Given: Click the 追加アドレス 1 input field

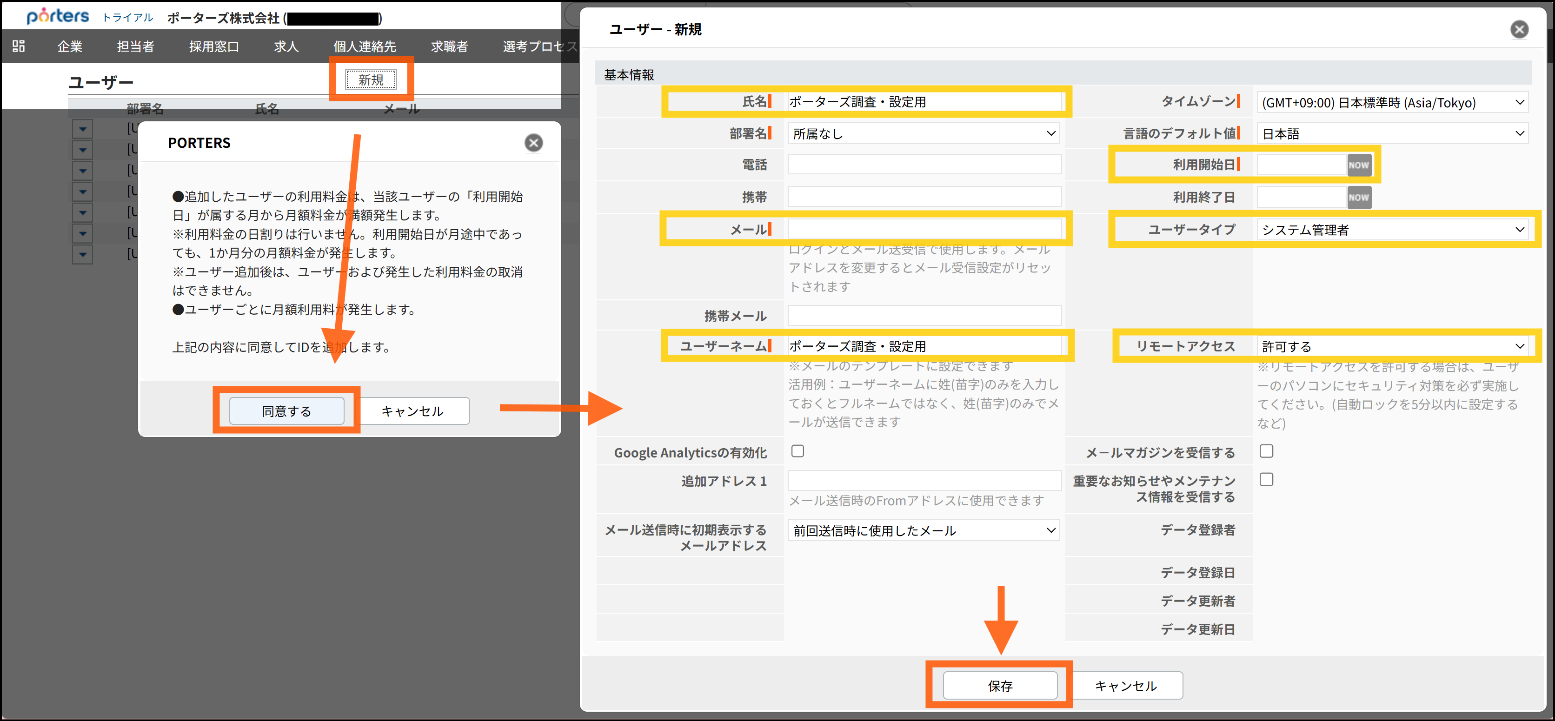Looking at the screenshot, I should (x=924, y=480).
